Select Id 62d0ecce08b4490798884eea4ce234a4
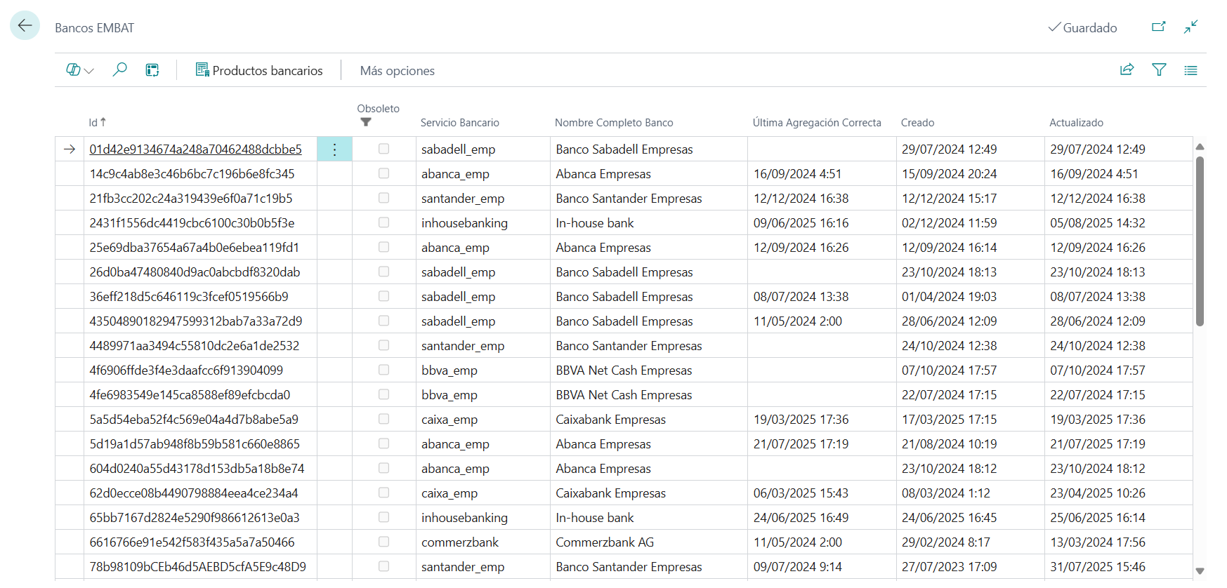This screenshot has height=588, width=1227. [x=194, y=493]
